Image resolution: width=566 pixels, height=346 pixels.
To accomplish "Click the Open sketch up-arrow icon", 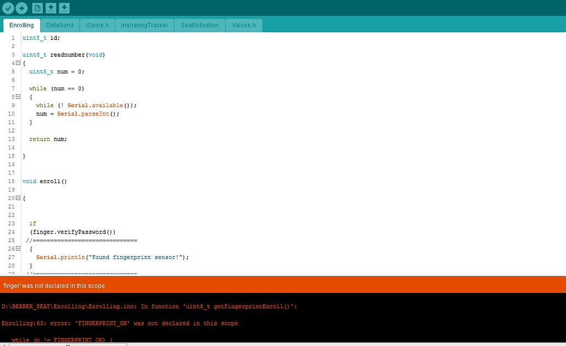I will [51, 8].
